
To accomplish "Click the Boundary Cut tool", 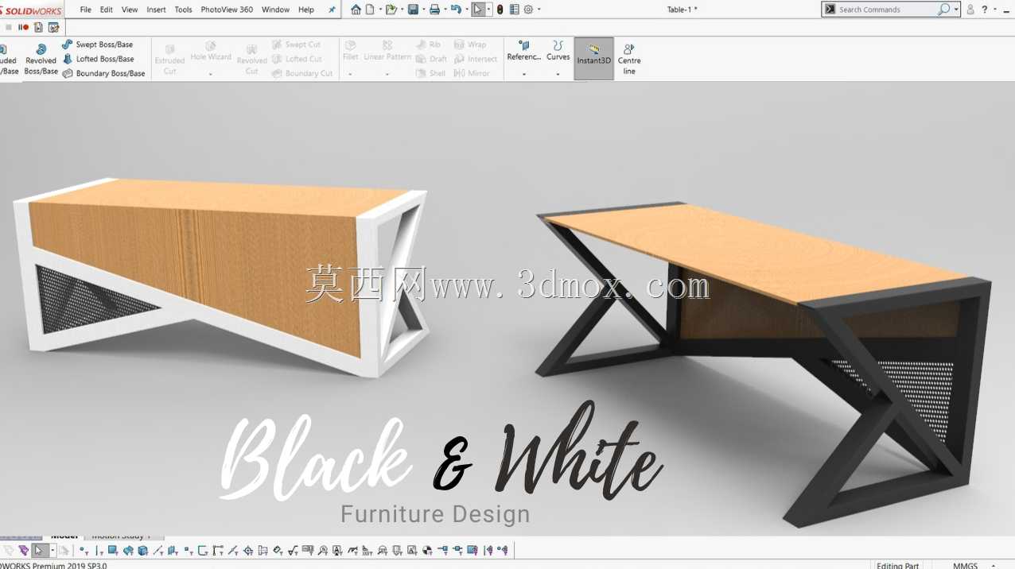I will click(x=302, y=73).
